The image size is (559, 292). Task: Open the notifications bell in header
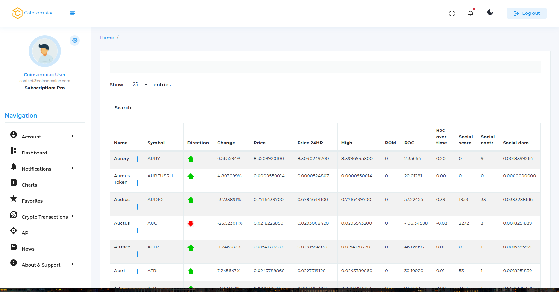tap(470, 13)
